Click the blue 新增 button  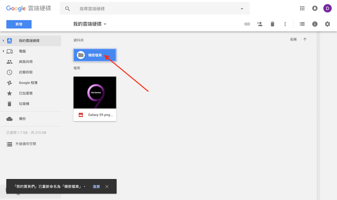click(x=19, y=24)
